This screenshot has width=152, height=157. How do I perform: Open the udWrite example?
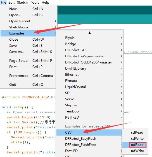pos(135,151)
